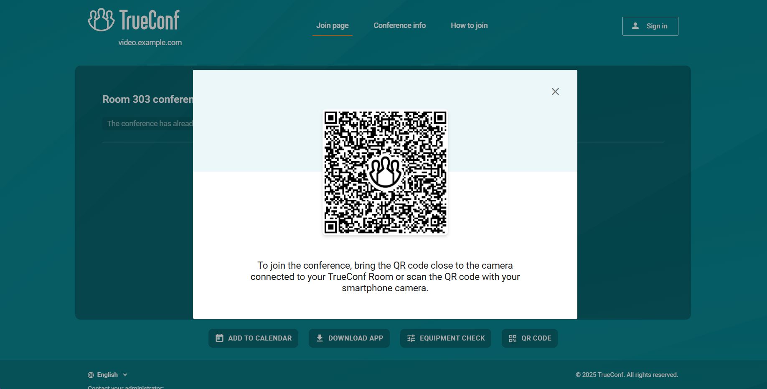This screenshot has width=767, height=389.
Task: Close the QR code dialog
Action: click(555, 92)
